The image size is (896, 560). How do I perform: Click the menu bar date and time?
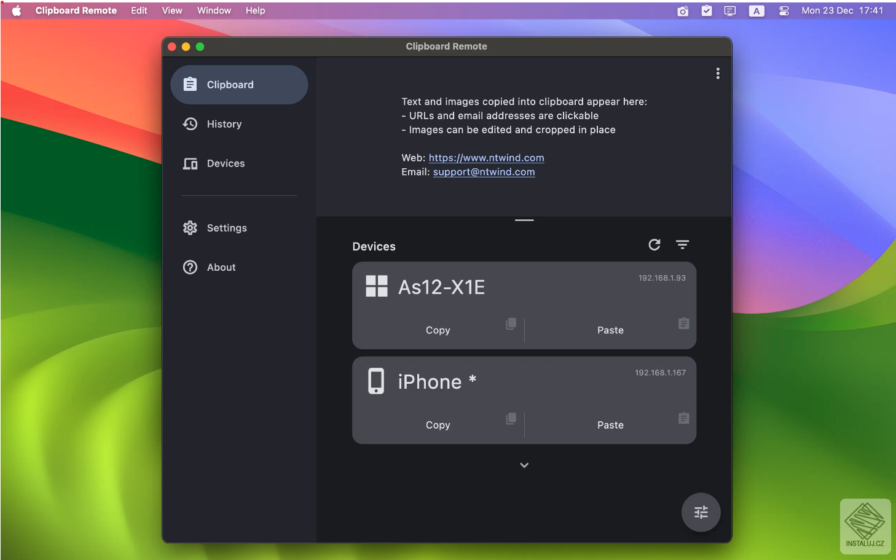842,10
